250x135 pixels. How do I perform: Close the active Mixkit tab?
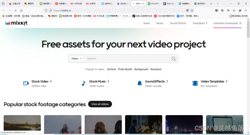tap(143, 4)
